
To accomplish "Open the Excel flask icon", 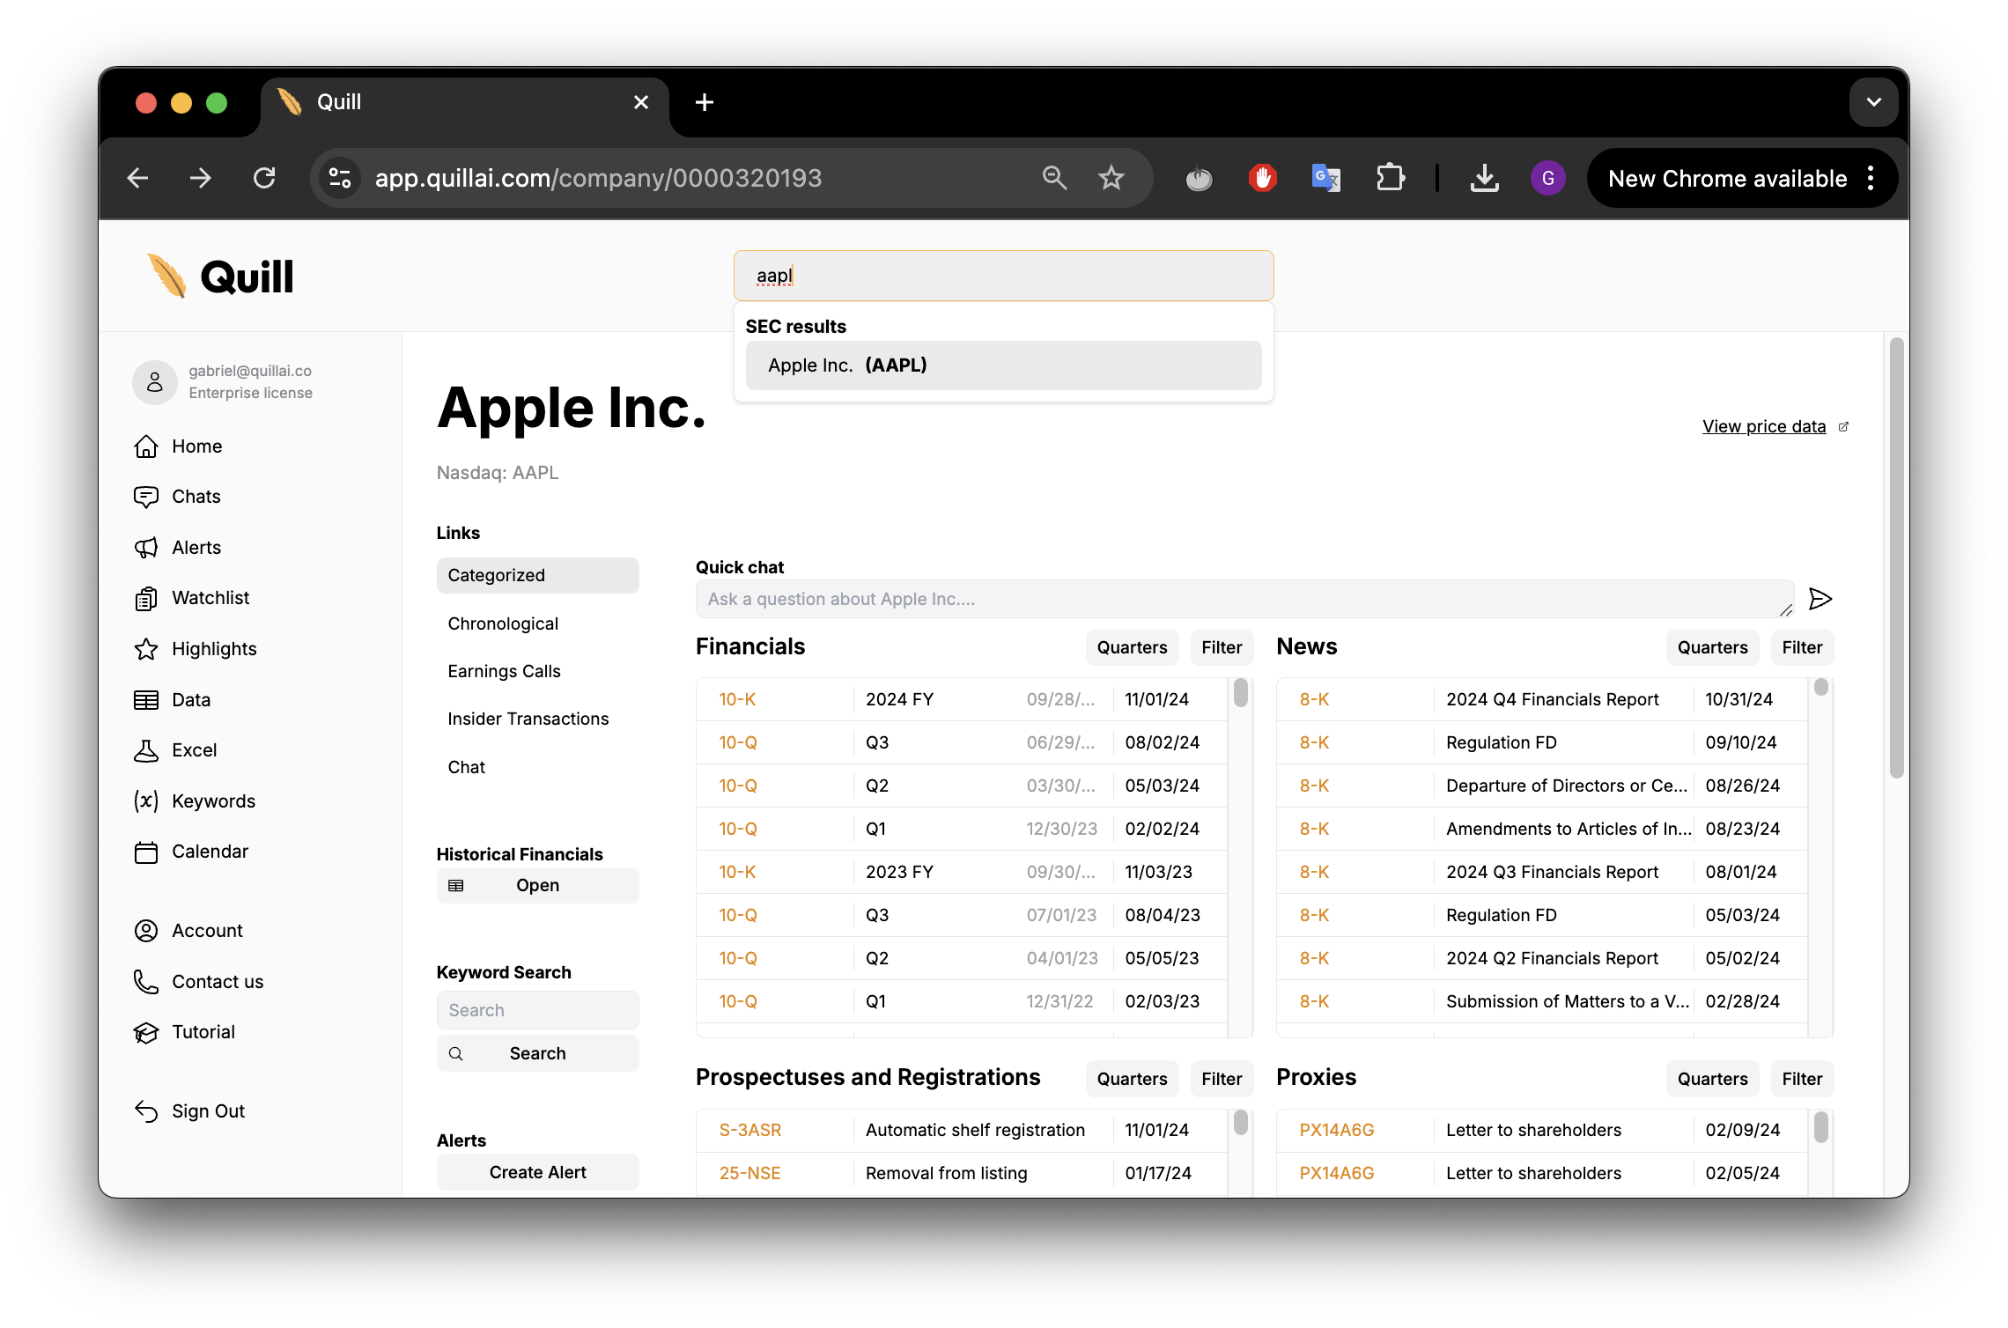I will [146, 750].
